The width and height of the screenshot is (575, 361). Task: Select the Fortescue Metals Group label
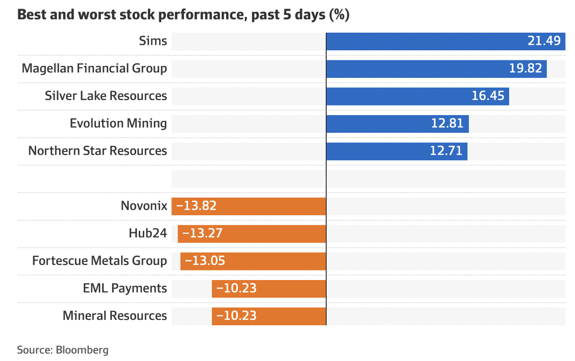click(x=100, y=260)
